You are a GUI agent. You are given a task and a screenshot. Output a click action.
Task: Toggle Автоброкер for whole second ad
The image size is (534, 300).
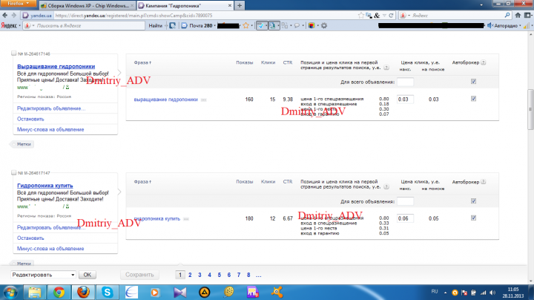click(473, 200)
